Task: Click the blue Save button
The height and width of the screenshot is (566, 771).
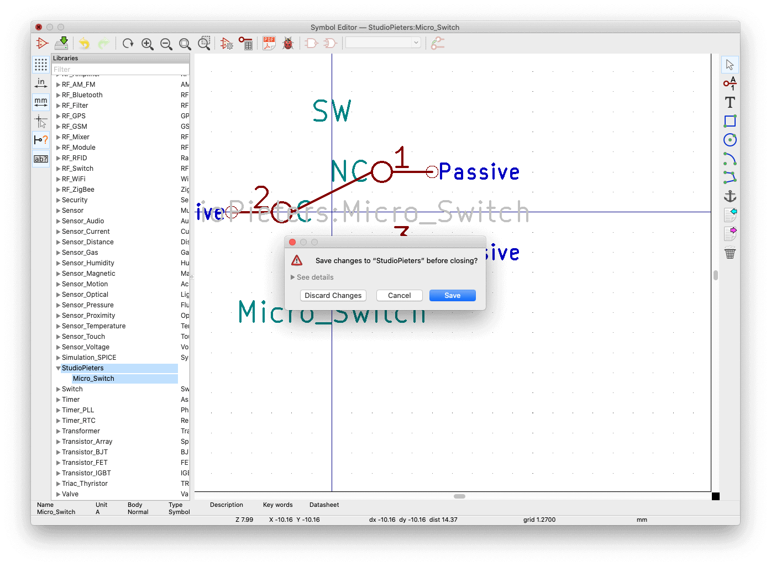Action: click(x=453, y=296)
